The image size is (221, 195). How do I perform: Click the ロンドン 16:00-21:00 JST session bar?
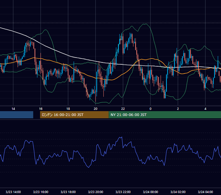[x=74, y=115]
